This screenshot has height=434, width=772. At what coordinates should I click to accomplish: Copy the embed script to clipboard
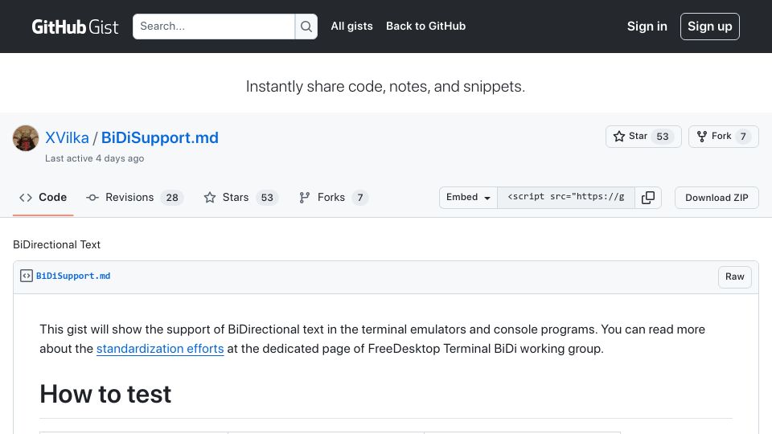coord(648,198)
